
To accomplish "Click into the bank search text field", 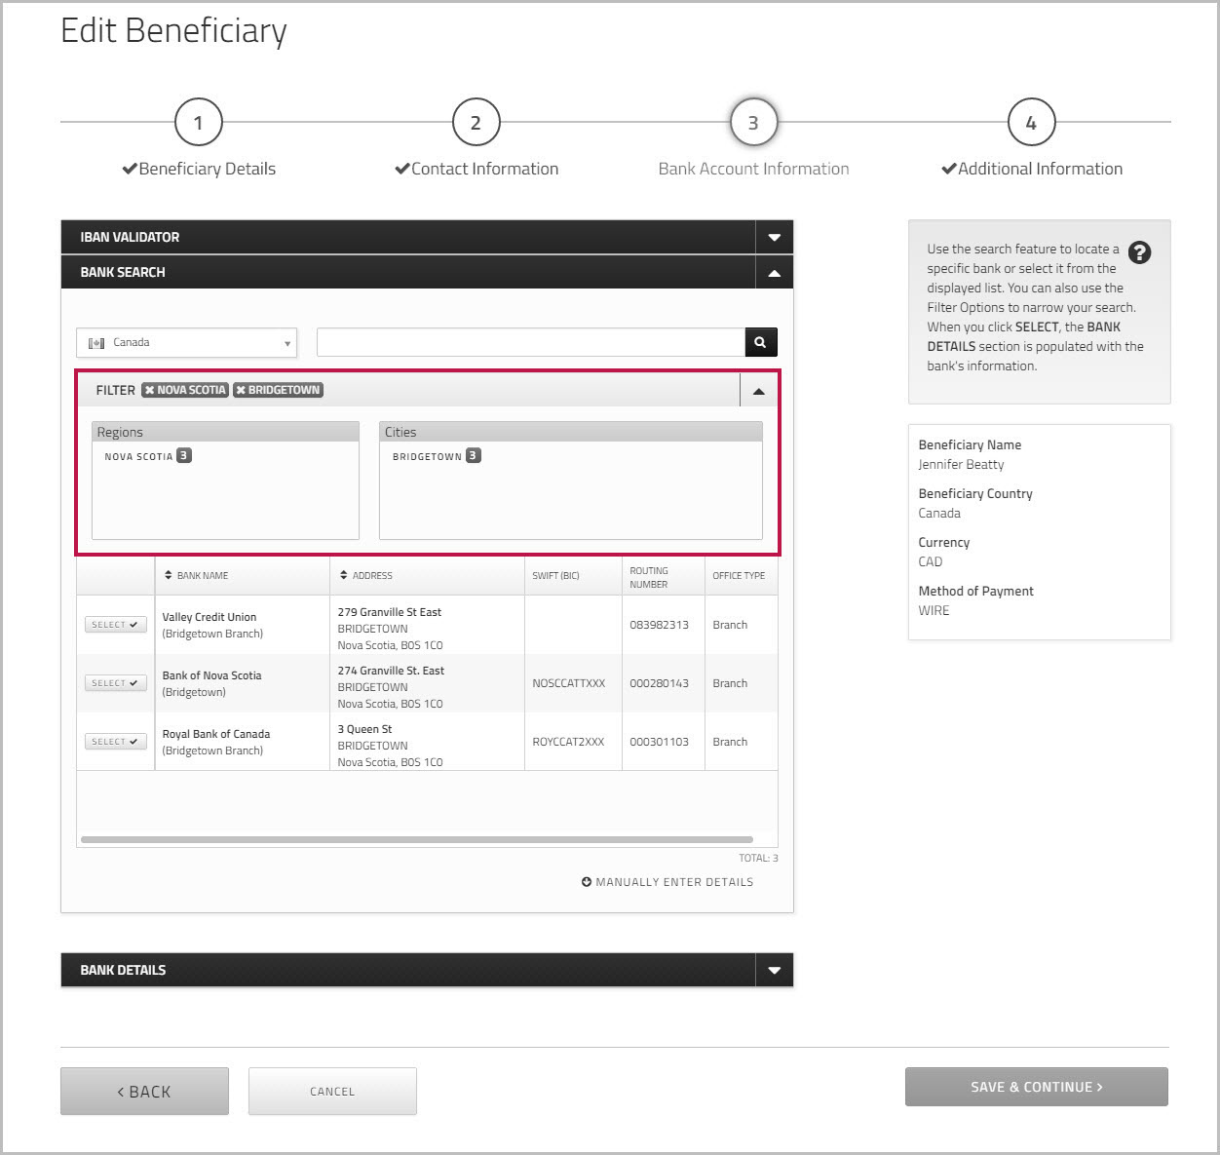I will [x=531, y=342].
